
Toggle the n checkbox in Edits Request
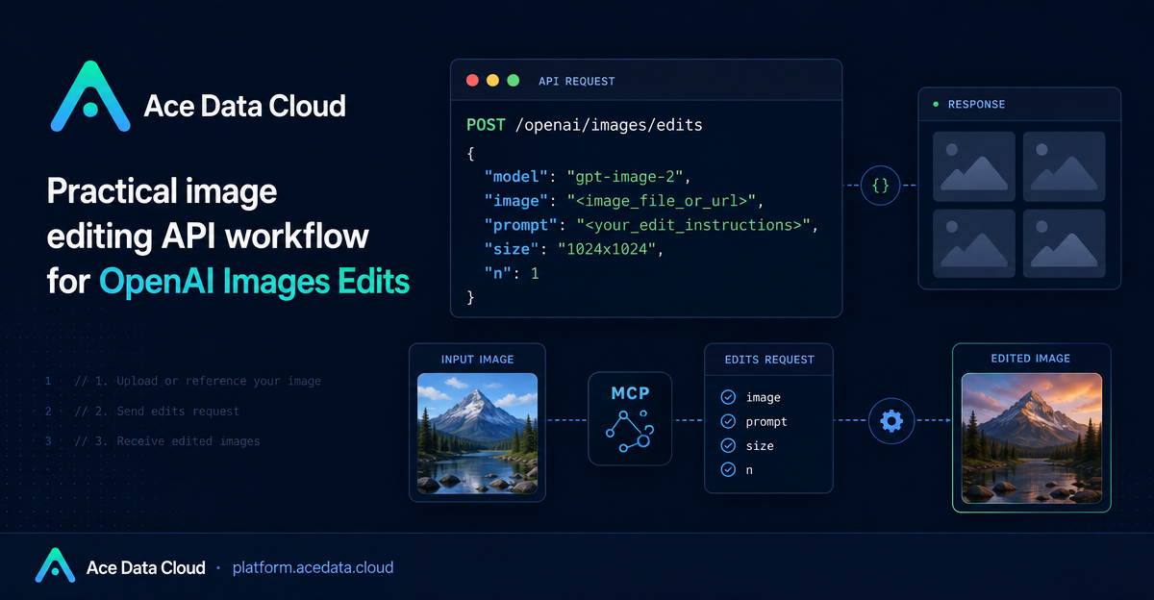[x=728, y=469]
